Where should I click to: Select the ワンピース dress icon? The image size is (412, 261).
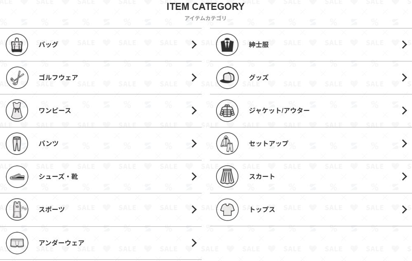click(16, 111)
